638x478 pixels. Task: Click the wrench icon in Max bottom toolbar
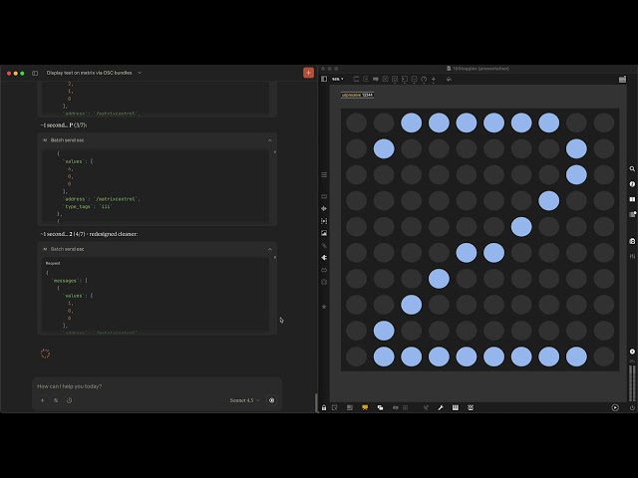pos(441,407)
